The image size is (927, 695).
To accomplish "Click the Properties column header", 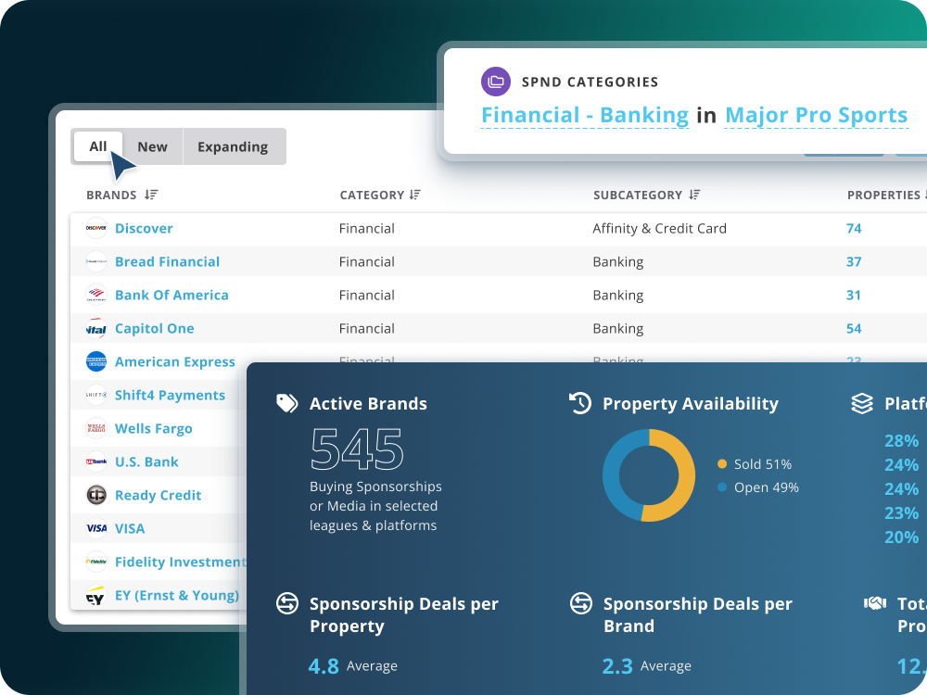I will click(883, 195).
